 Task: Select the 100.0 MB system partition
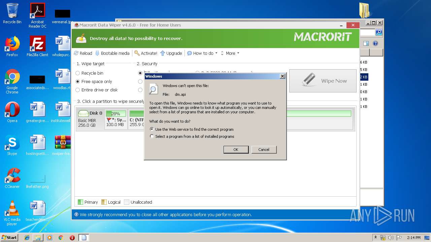click(x=116, y=119)
